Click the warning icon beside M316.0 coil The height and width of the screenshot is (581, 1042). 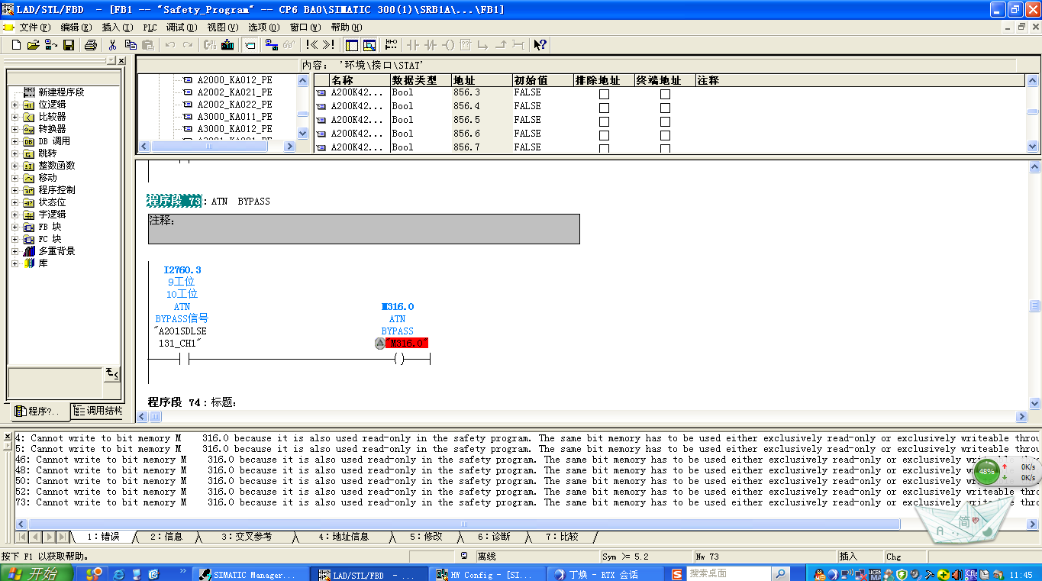point(379,344)
